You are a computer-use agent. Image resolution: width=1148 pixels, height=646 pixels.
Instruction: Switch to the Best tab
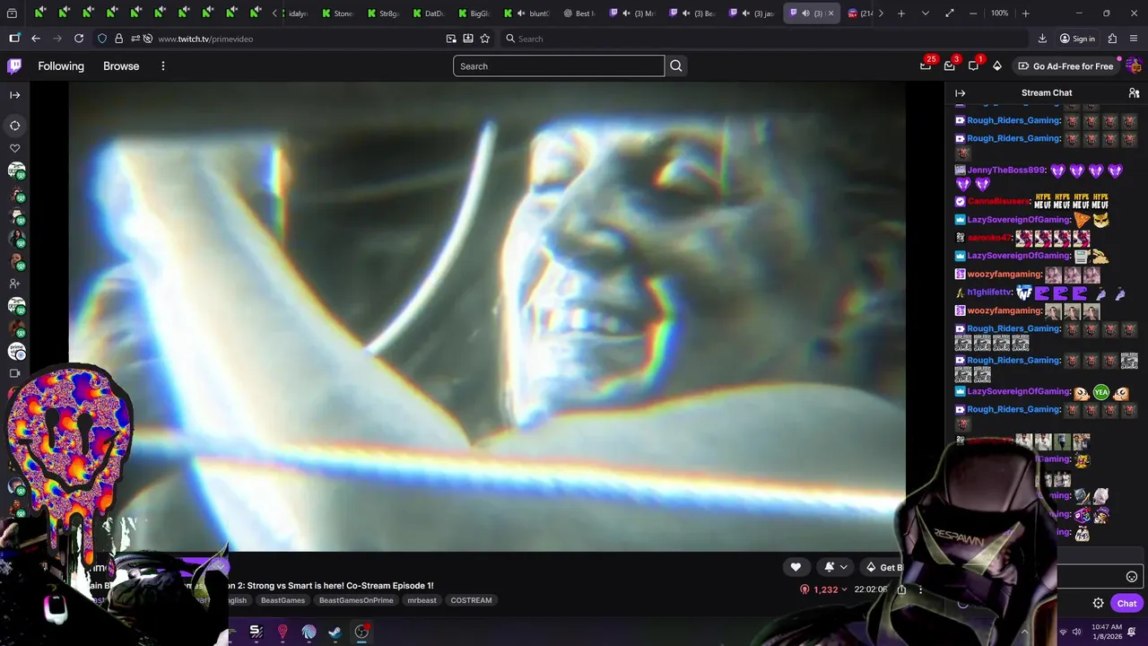pyautogui.click(x=579, y=13)
